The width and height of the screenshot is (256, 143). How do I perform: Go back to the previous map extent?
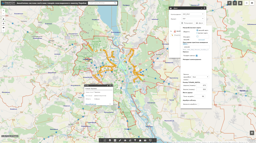pos(3,28)
